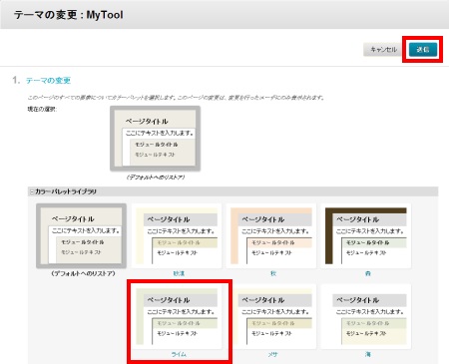449x364 pixels.
Task: Choose the メサ palette thumbnail
Action: (x=271, y=316)
